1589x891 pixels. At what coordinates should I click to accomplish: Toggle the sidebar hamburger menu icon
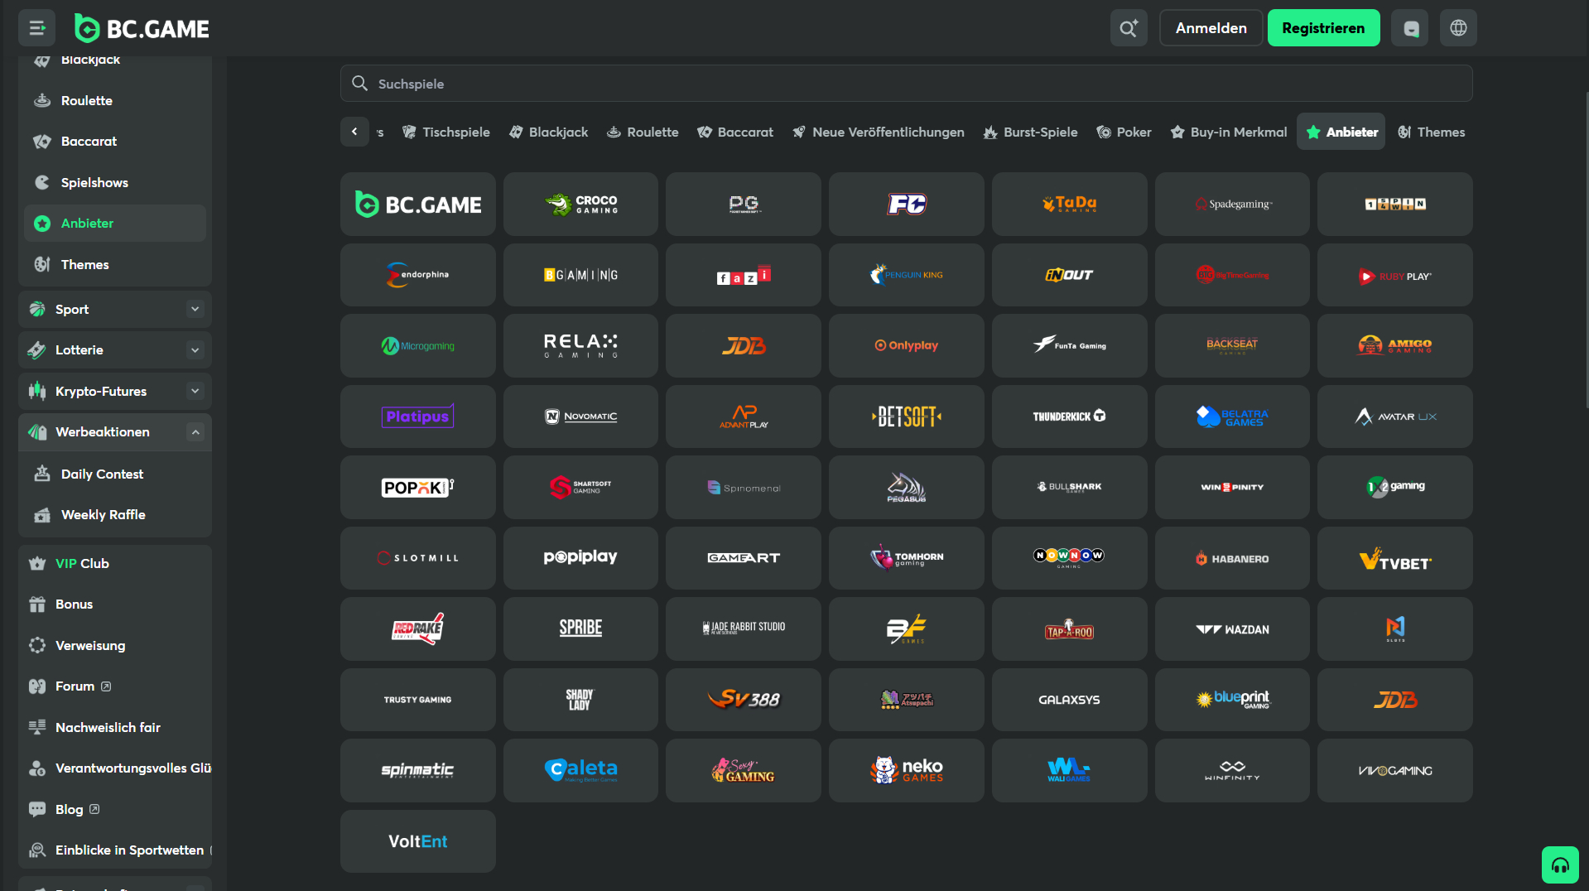36,28
